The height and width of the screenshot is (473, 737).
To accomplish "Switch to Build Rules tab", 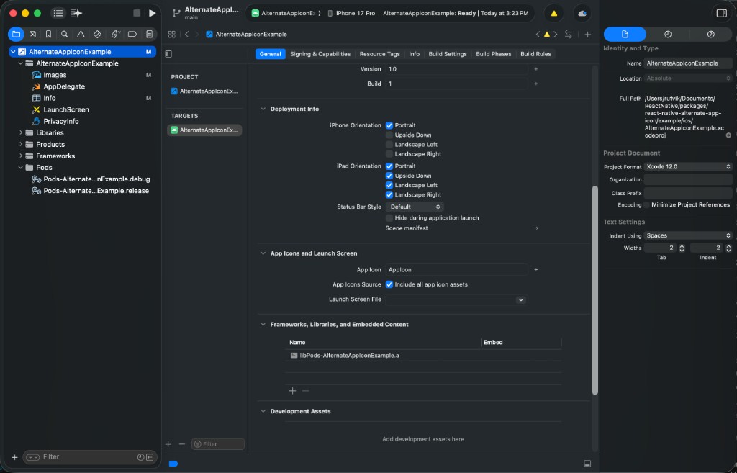I will (x=535, y=54).
